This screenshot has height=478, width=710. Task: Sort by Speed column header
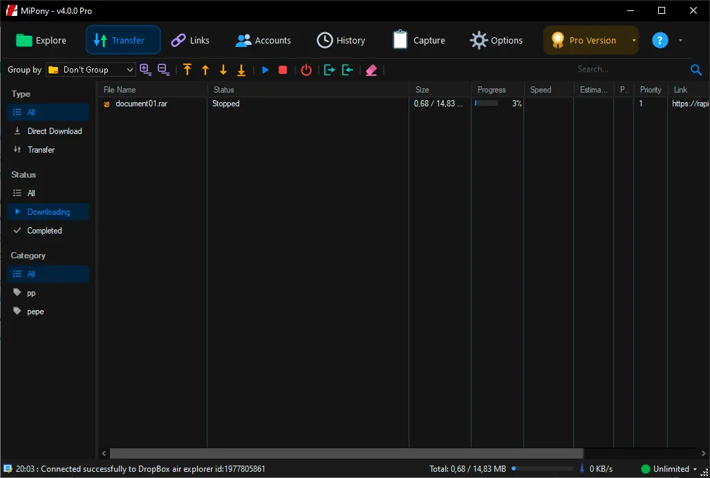click(549, 90)
